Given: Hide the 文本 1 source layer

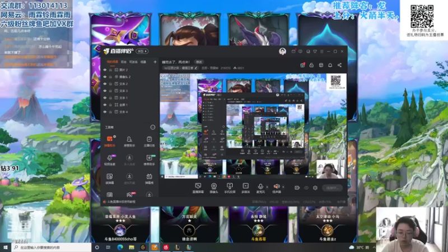Looking at the screenshot, I should 105,97.
